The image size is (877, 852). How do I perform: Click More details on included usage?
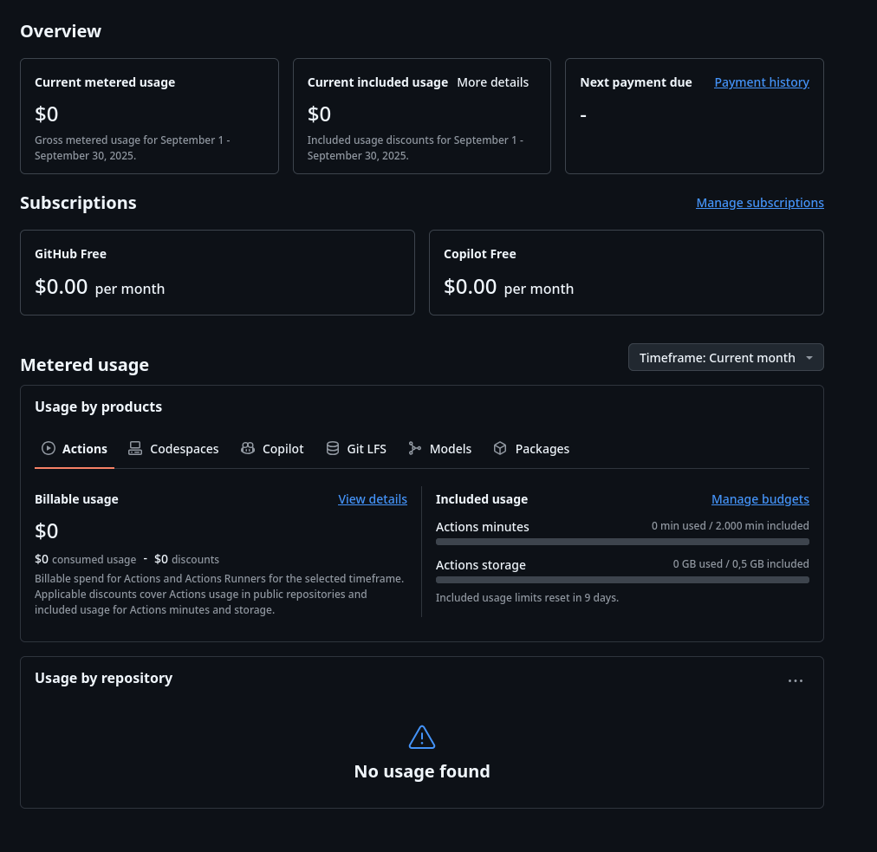click(x=492, y=82)
